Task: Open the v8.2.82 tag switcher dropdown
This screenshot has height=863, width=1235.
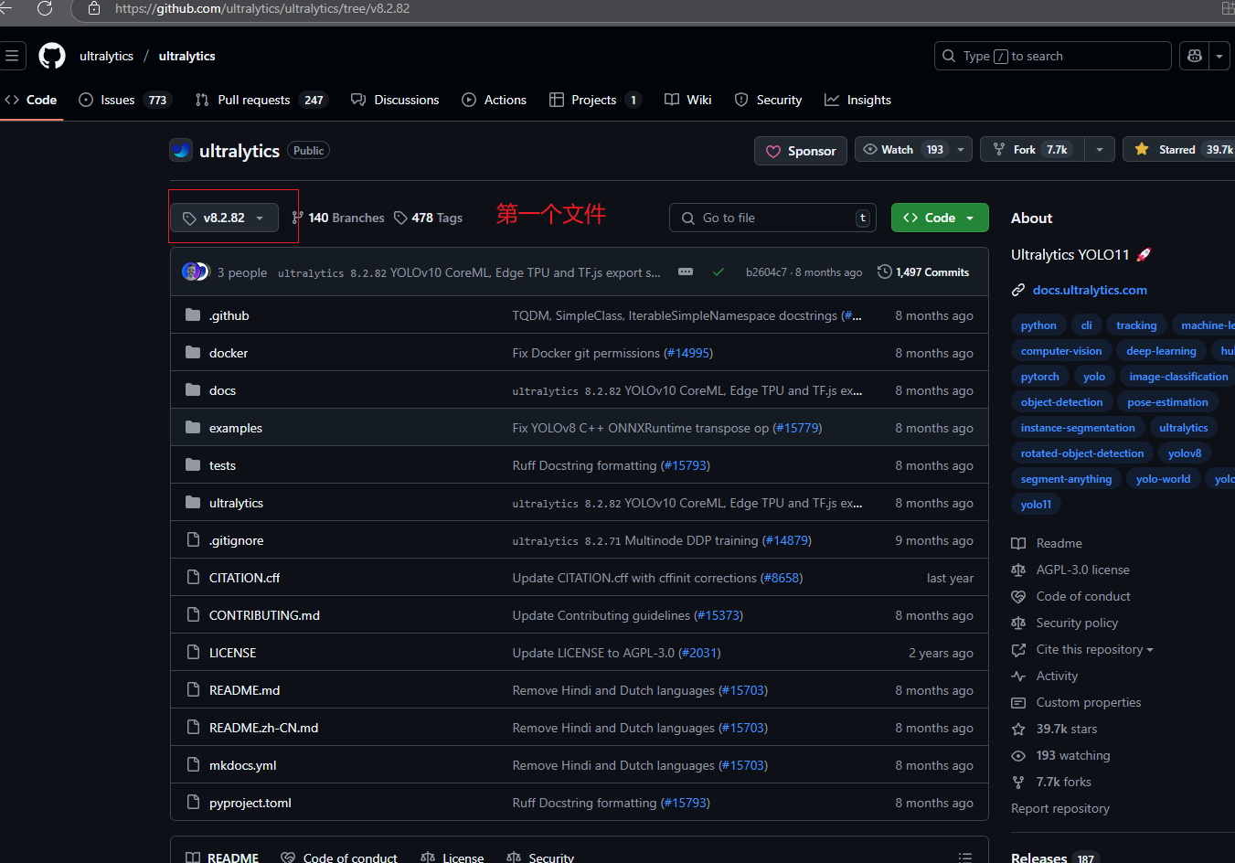Action: click(224, 218)
